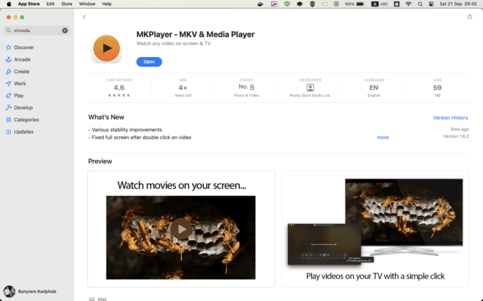483x301 pixels.
Task: Open the MKPlayer app with Open button
Action: 149,61
